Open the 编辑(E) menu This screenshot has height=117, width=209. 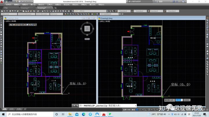tap(17, 5)
